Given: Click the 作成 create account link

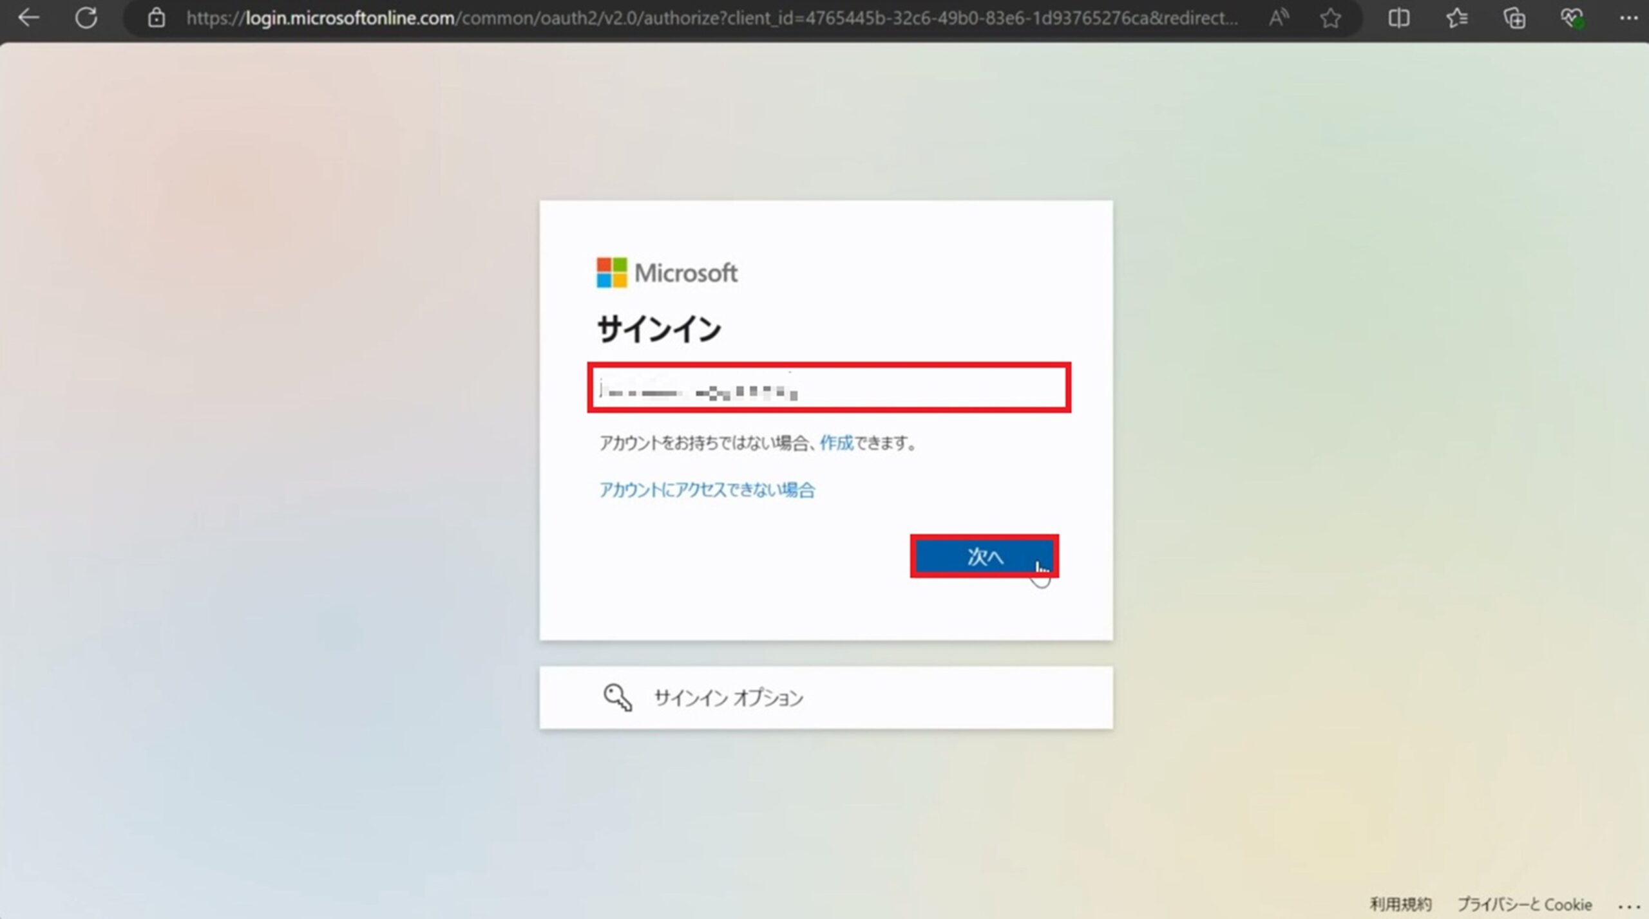Looking at the screenshot, I should point(836,443).
